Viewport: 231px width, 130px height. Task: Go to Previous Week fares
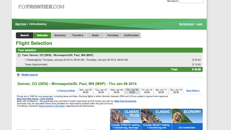point(66,90)
